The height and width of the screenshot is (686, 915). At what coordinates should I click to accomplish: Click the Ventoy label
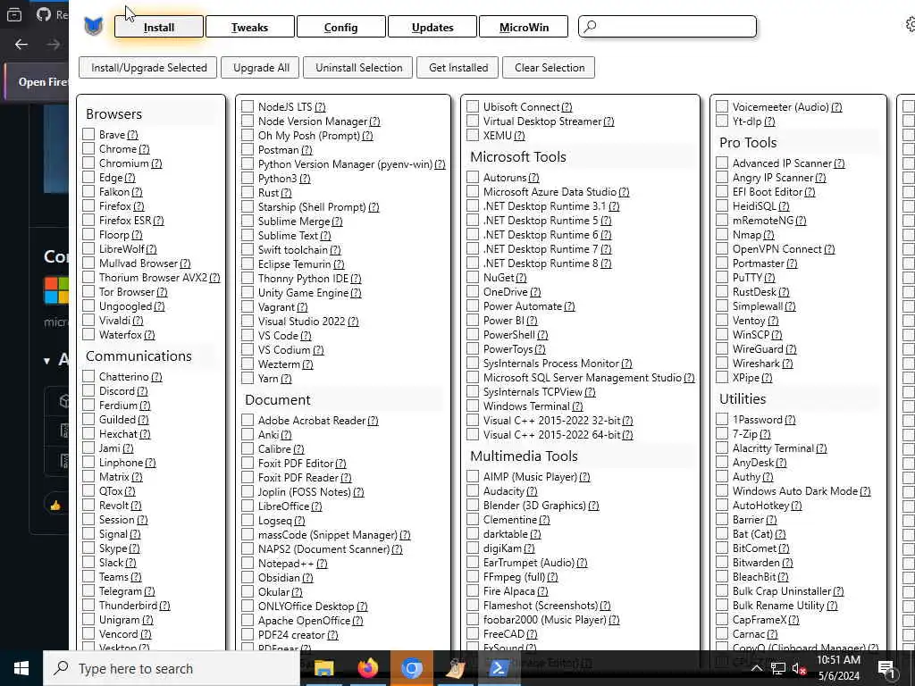click(749, 321)
